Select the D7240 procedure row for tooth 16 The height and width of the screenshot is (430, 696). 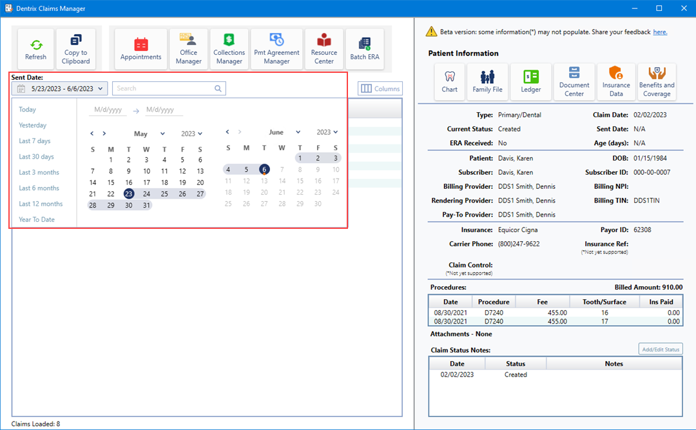click(556, 313)
